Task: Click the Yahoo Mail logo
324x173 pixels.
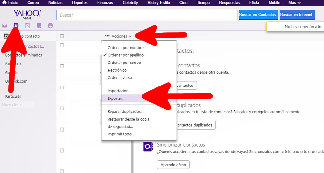Action: pyautogui.click(x=27, y=15)
